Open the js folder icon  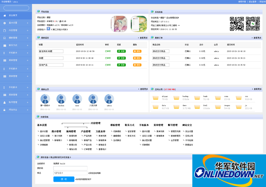(x=239, y=107)
